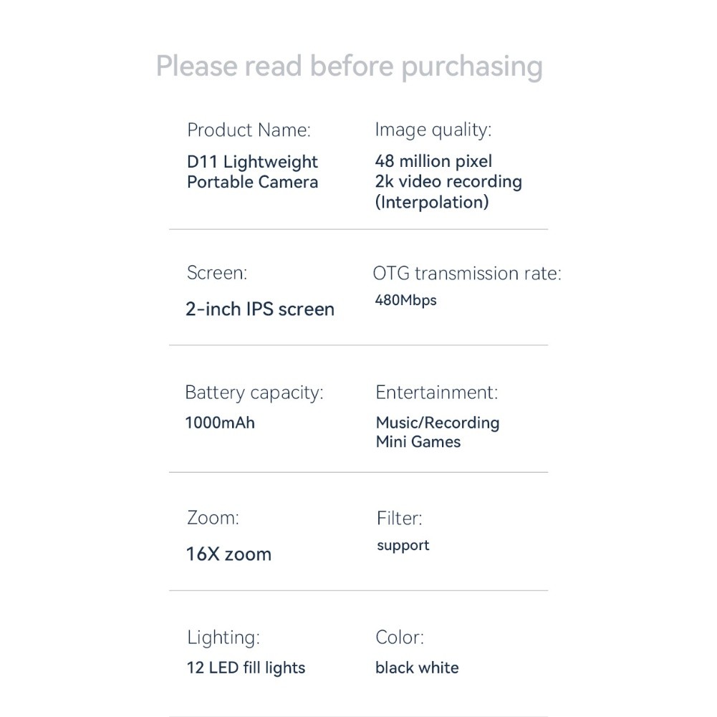Click the "16X zoom" value
This screenshot has width=717, height=717.
(x=228, y=554)
